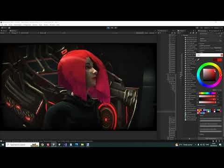Select the Project panel tab
Screen dimensions: 224x168
(x=182, y=31)
